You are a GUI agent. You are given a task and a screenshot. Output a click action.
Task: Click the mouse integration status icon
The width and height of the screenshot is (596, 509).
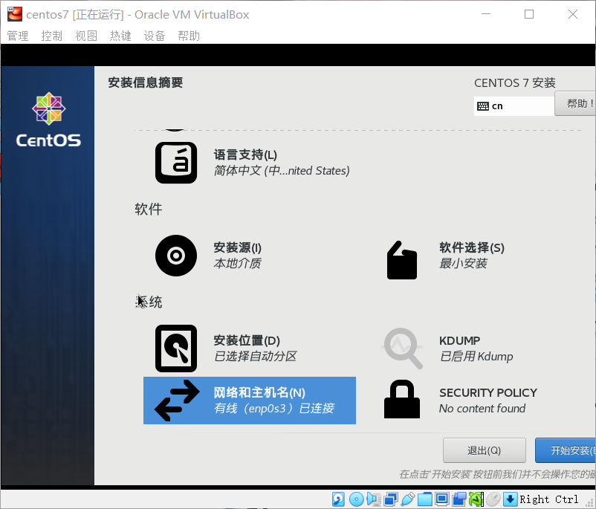493,499
